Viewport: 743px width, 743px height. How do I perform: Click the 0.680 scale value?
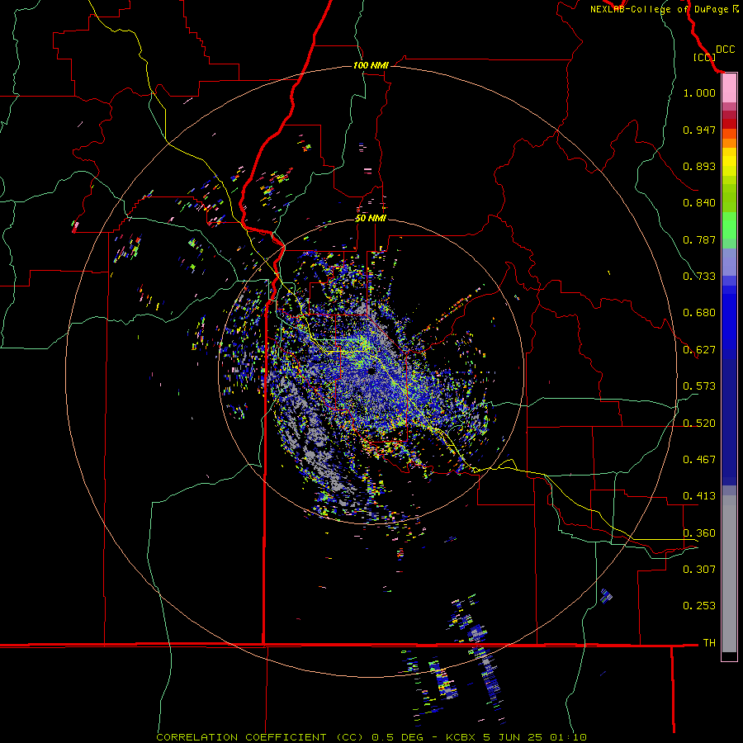[699, 313]
